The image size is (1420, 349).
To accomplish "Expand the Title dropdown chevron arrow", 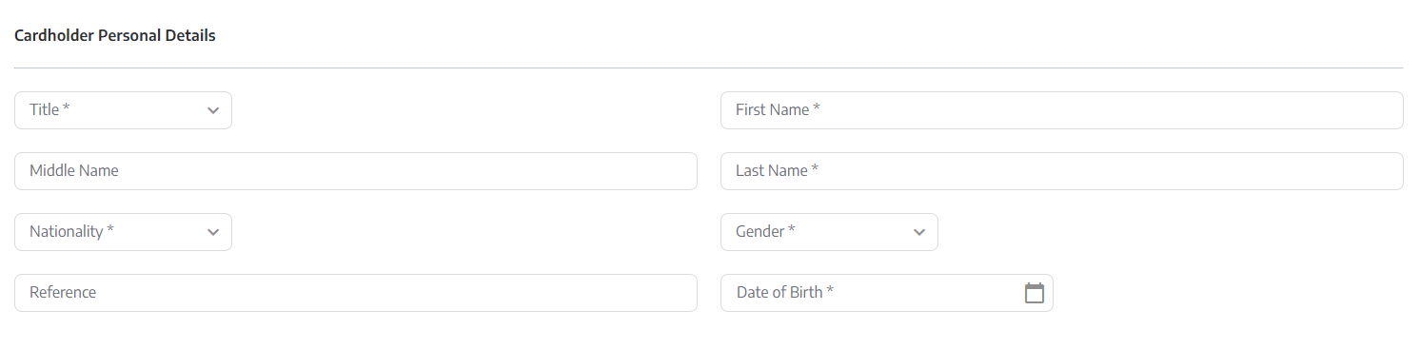I will [213, 110].
